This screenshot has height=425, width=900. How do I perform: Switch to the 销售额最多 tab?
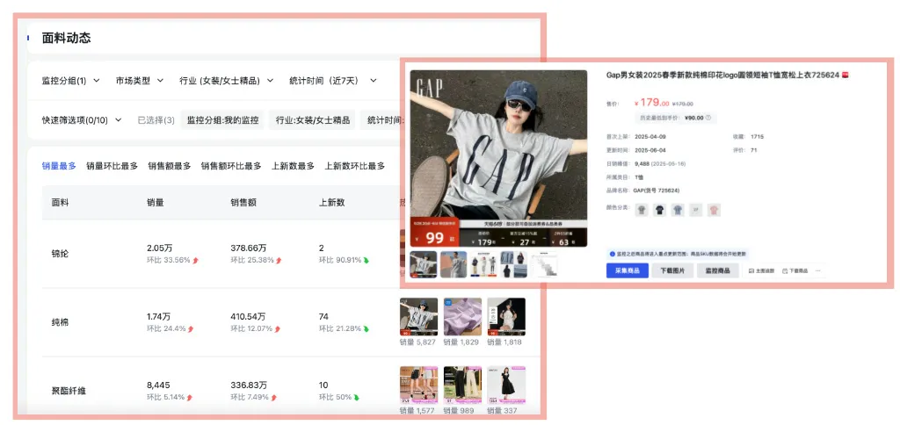click(x=170, y=166)
